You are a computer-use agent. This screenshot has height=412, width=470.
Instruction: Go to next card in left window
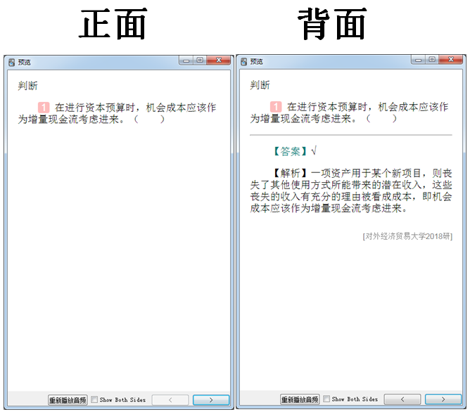[211, 400]
